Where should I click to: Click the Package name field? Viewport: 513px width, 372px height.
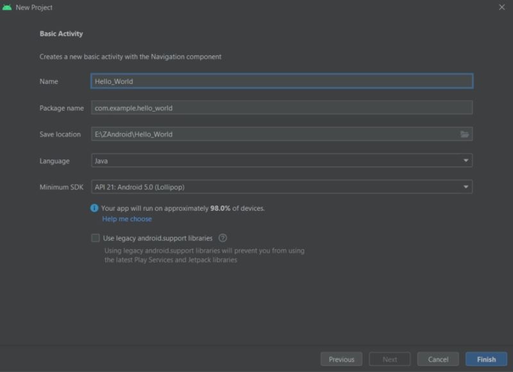282,108
